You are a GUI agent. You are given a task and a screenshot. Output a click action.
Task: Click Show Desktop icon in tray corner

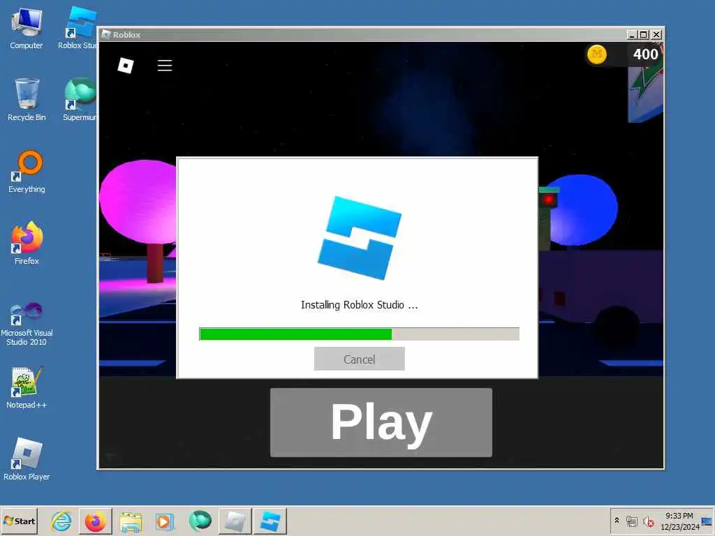pyautogui.click(x=707, y=521)
